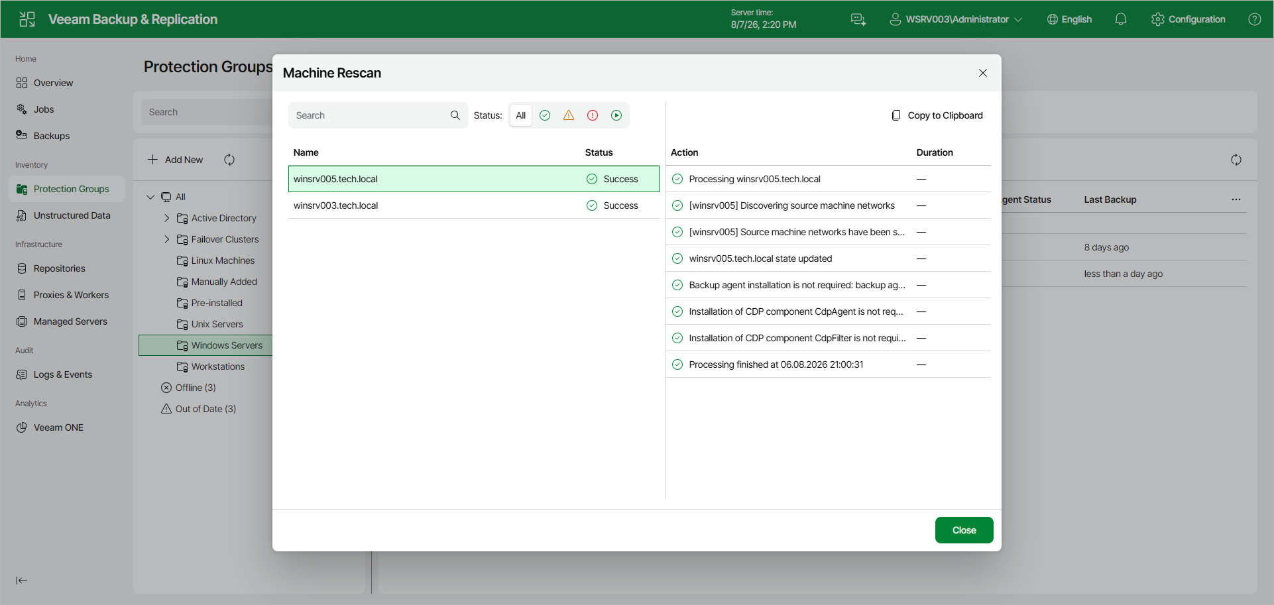This screenshot has width=1274, height=605.
Task: Click the Discovering source machine networks row
Action: point(829,205)
